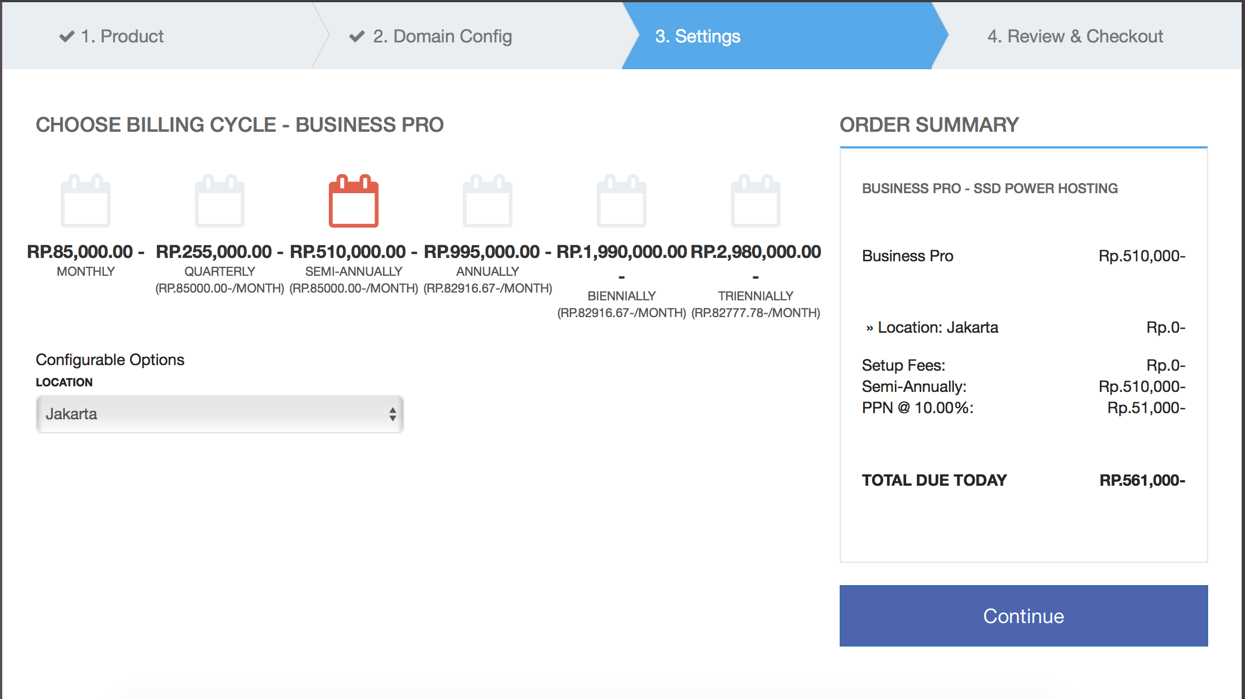
Task: Switch to the Review & Checkout step
Action: [1075, 36]
